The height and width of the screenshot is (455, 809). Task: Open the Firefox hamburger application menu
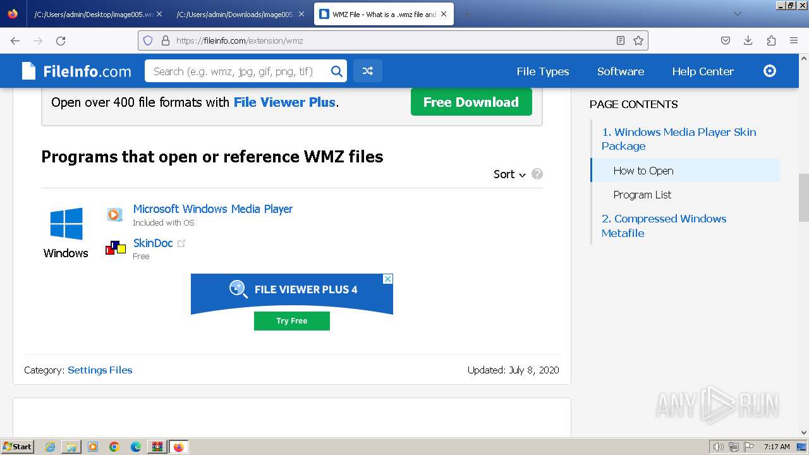794,40
